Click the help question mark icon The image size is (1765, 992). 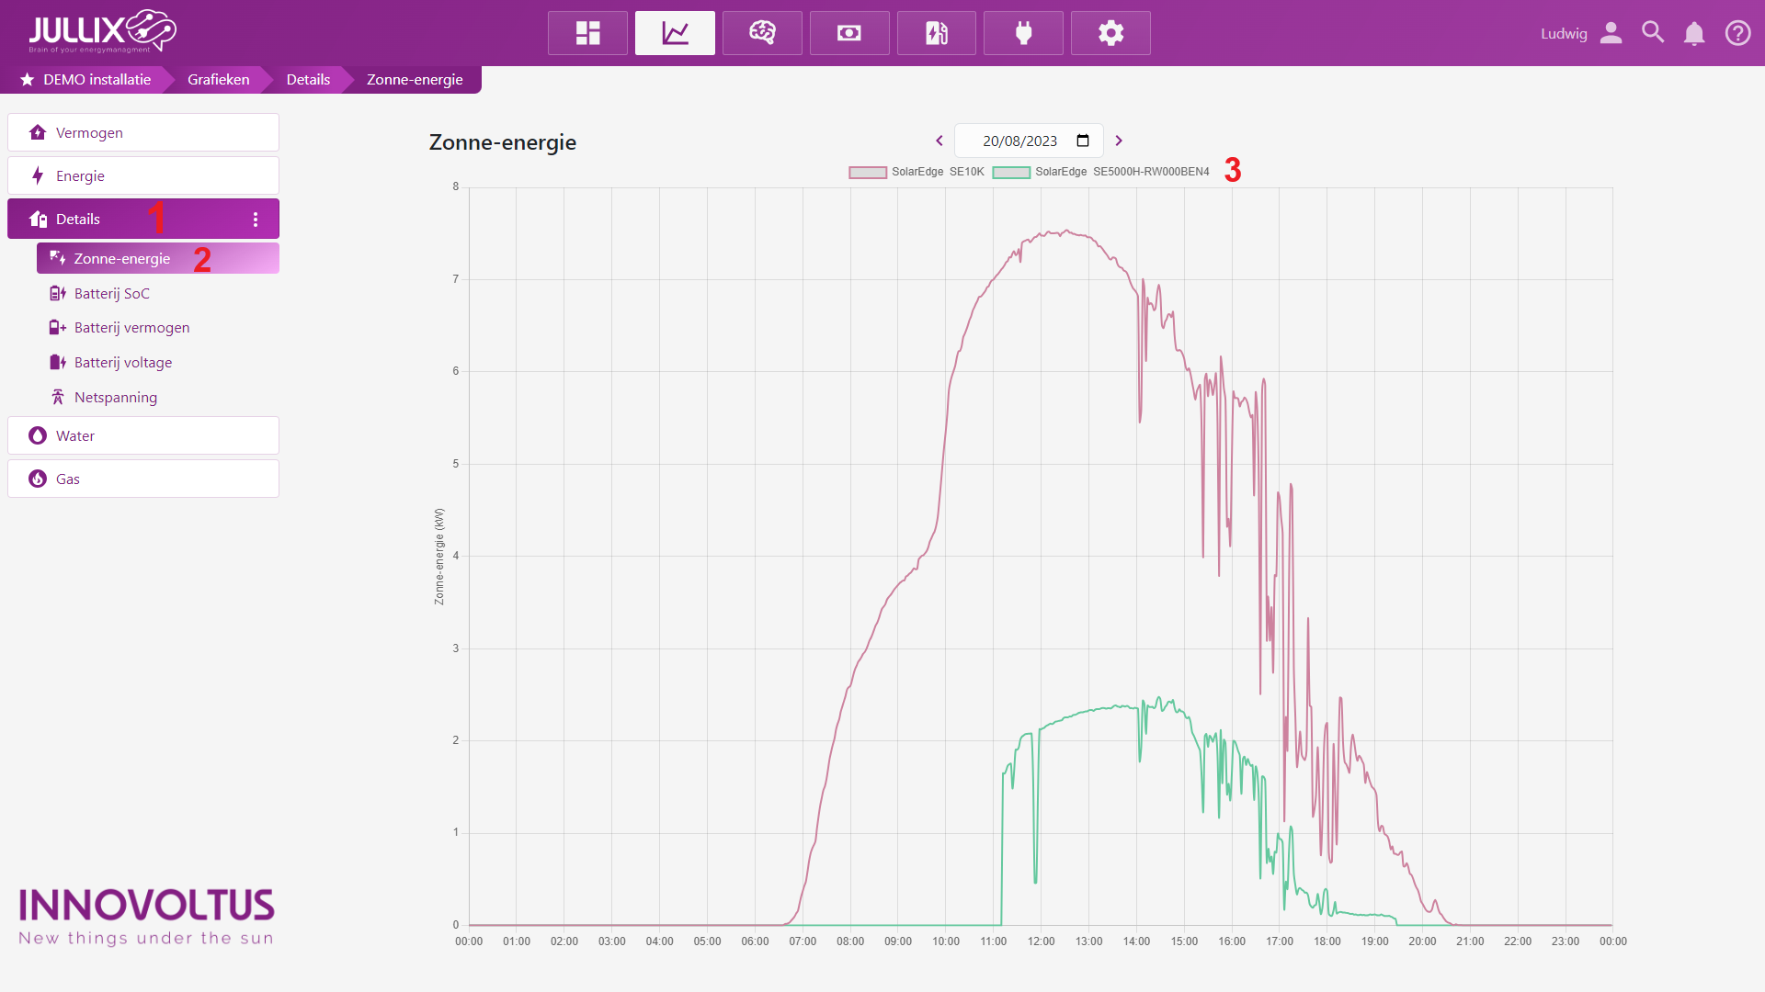tap(1737, 33)
